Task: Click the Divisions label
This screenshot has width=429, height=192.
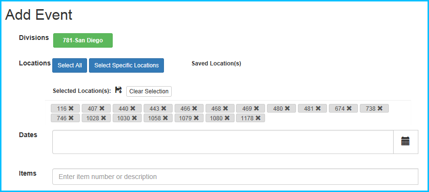Action: point(34,38)
